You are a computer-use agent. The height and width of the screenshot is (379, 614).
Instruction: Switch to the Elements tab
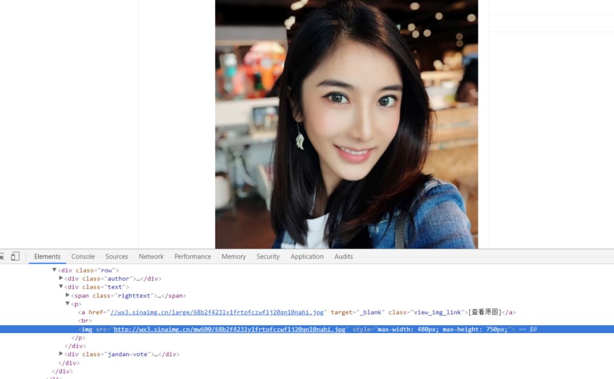coord(47,256)
